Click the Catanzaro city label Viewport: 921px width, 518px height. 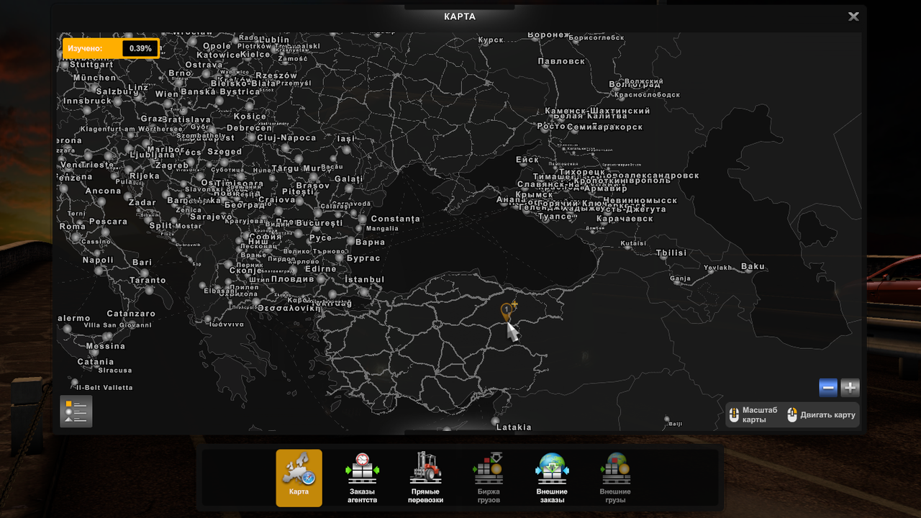click(131, 314)
